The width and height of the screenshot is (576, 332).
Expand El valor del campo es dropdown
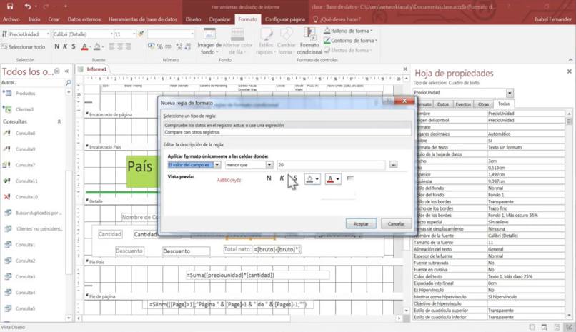(x=217, y=165)
